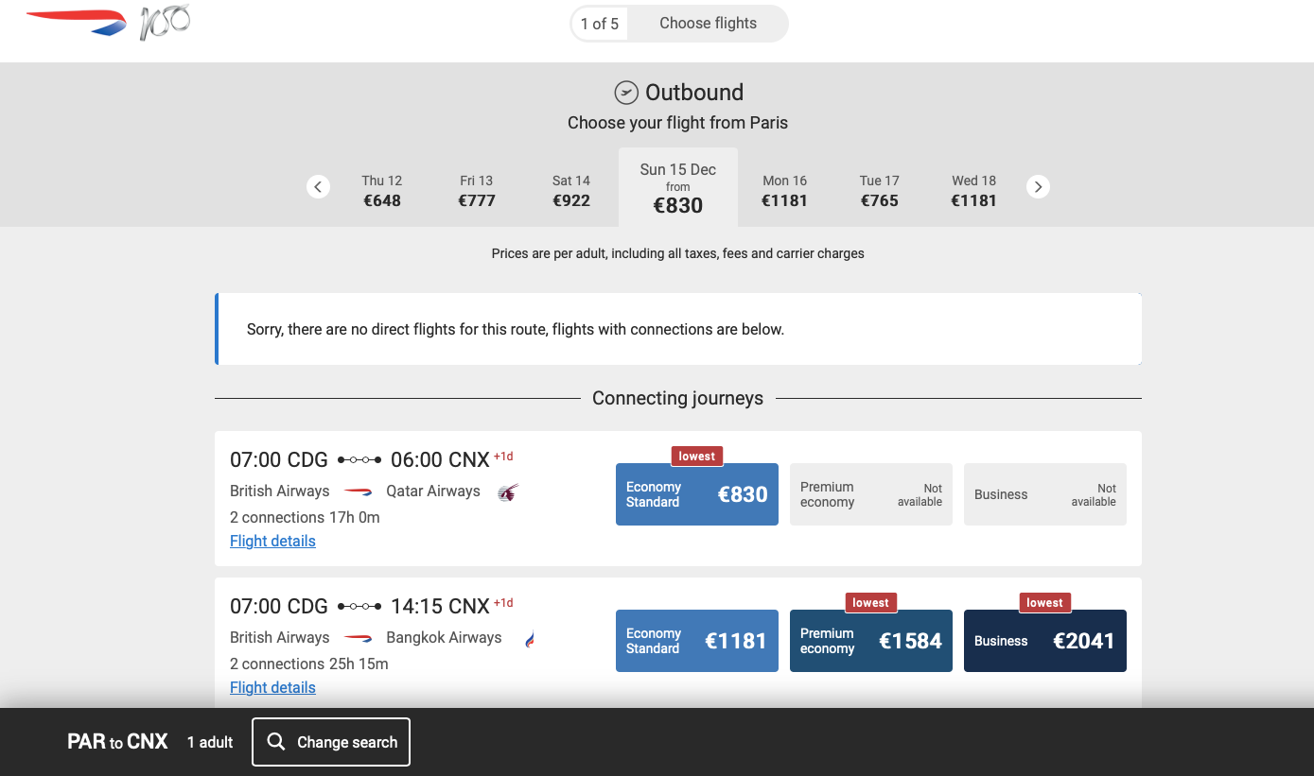Viewport: 1314px width, 776px height.
Task: Select Tue 17 date at €765
Action: [879, 191]
